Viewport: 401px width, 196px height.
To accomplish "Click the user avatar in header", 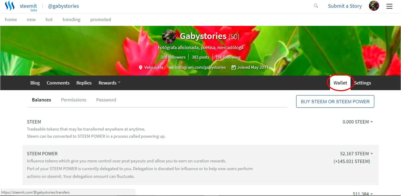I will pyautogui.click(x=374, y=6).
